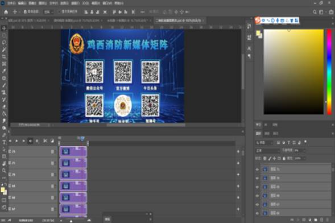Open the layer filter kind dropdown
335x223 pixels.
coord(264,143)
